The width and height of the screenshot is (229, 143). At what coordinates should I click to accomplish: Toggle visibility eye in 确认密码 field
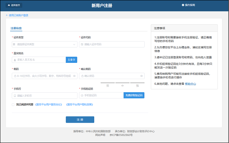click(141, 76)
